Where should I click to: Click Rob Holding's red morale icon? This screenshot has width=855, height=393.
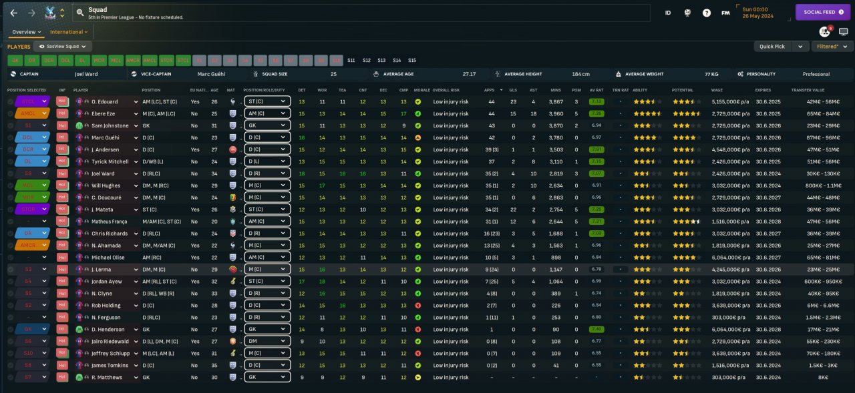click(418, 306)
